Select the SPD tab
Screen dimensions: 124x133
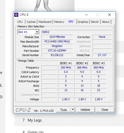71,22
